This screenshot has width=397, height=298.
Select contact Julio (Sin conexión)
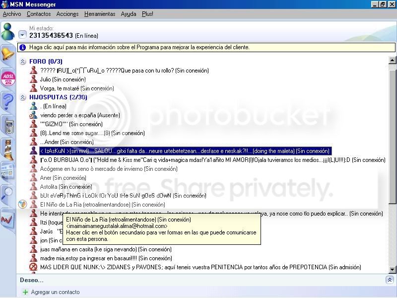(x=63, y=79)
